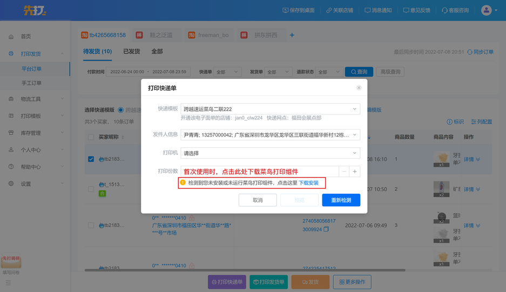Click the blue re-detect button
The image size is (506, 292).
pos(341,200)
